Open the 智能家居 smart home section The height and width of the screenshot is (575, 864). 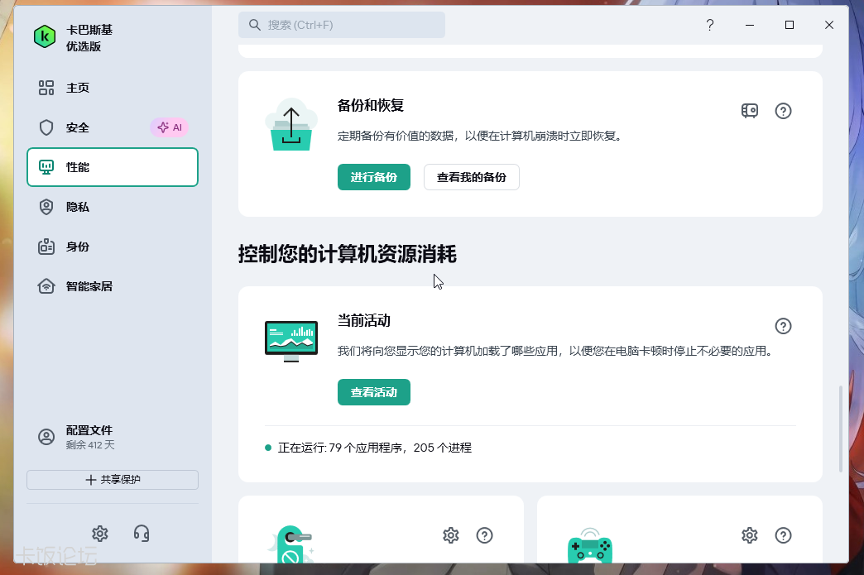click(x=113, y=286)
